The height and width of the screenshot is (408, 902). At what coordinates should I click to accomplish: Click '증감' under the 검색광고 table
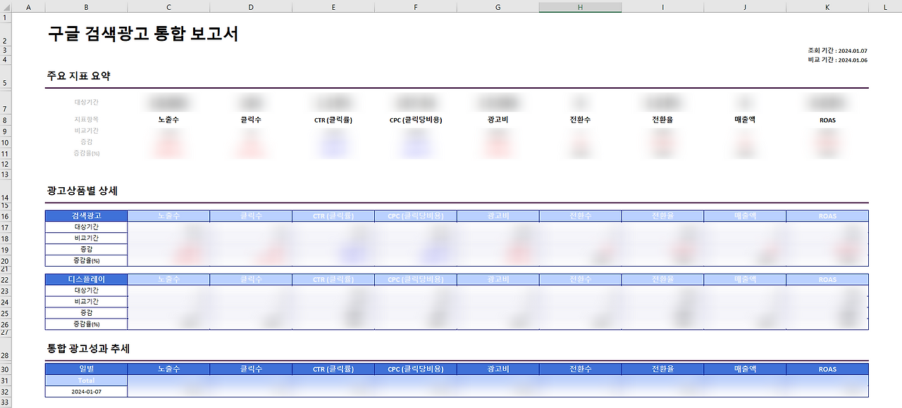[86, 250]
